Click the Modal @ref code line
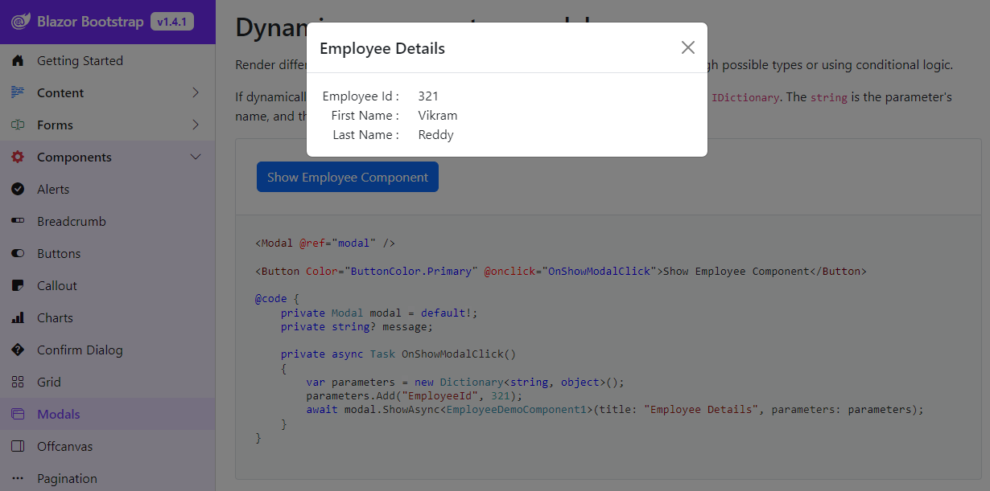990x491 pixels. 325,243
